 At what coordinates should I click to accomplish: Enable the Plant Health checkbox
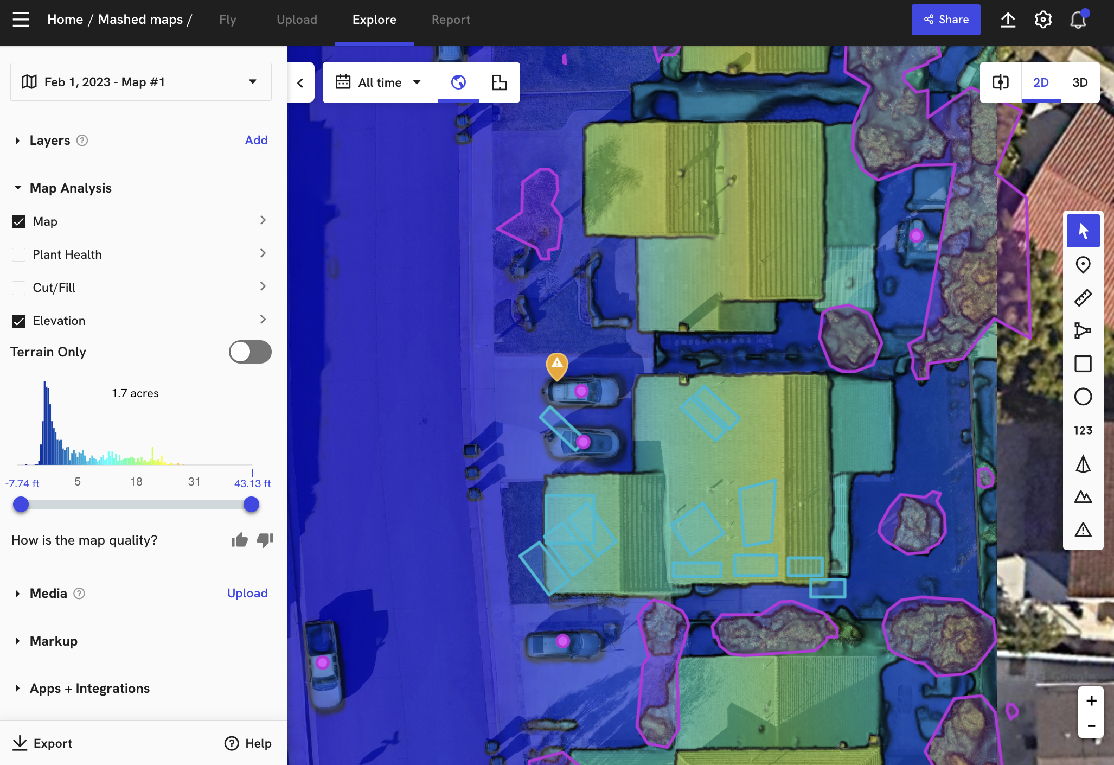(x=19, y=254)
